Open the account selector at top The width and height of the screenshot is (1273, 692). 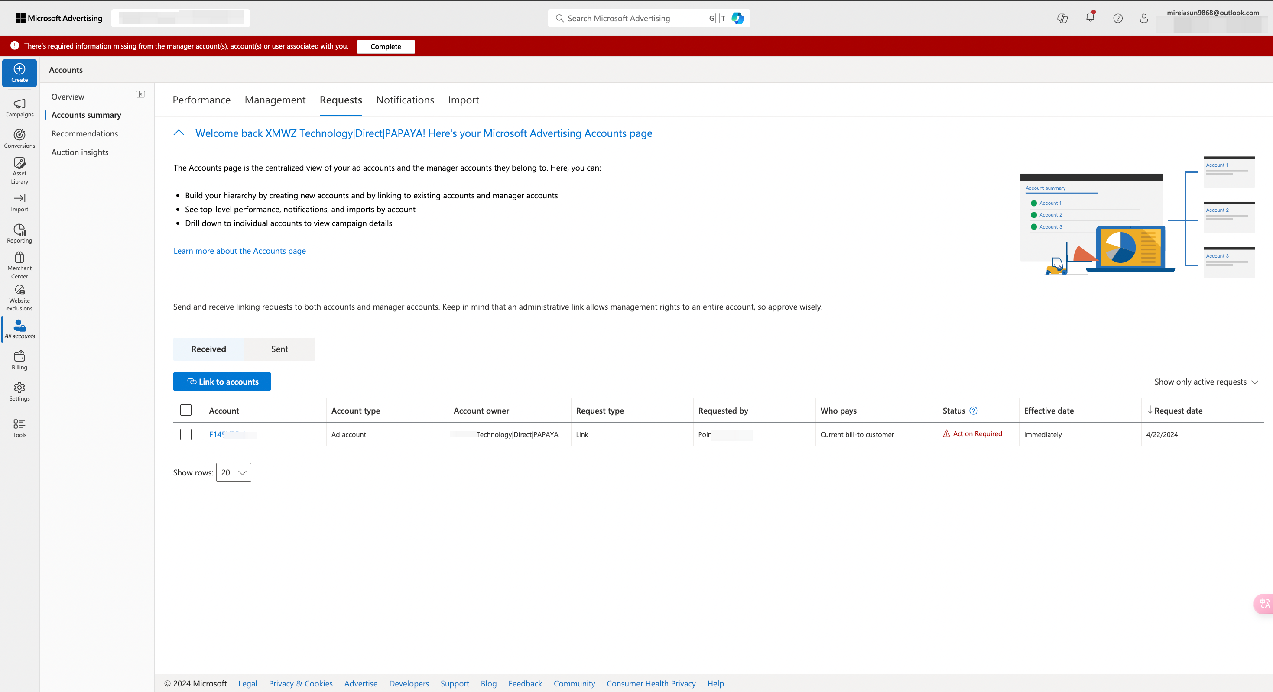pos(180,18)
